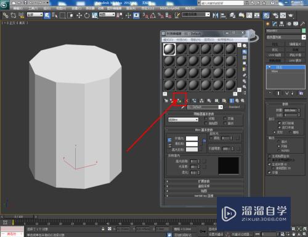
Task: Switch to the Utilities command panel tab
Action: point(302,24)
